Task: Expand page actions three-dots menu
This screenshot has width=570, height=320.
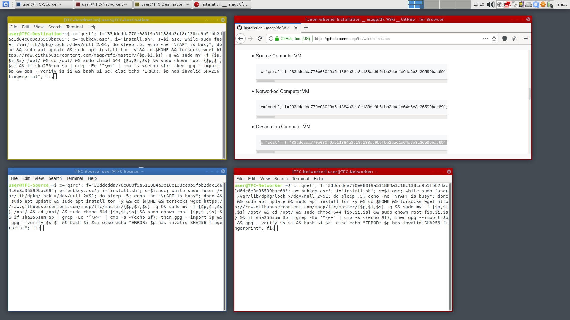Action: (x=486, y=39)
